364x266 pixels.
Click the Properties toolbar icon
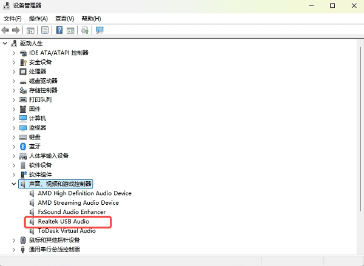[45, 30]
